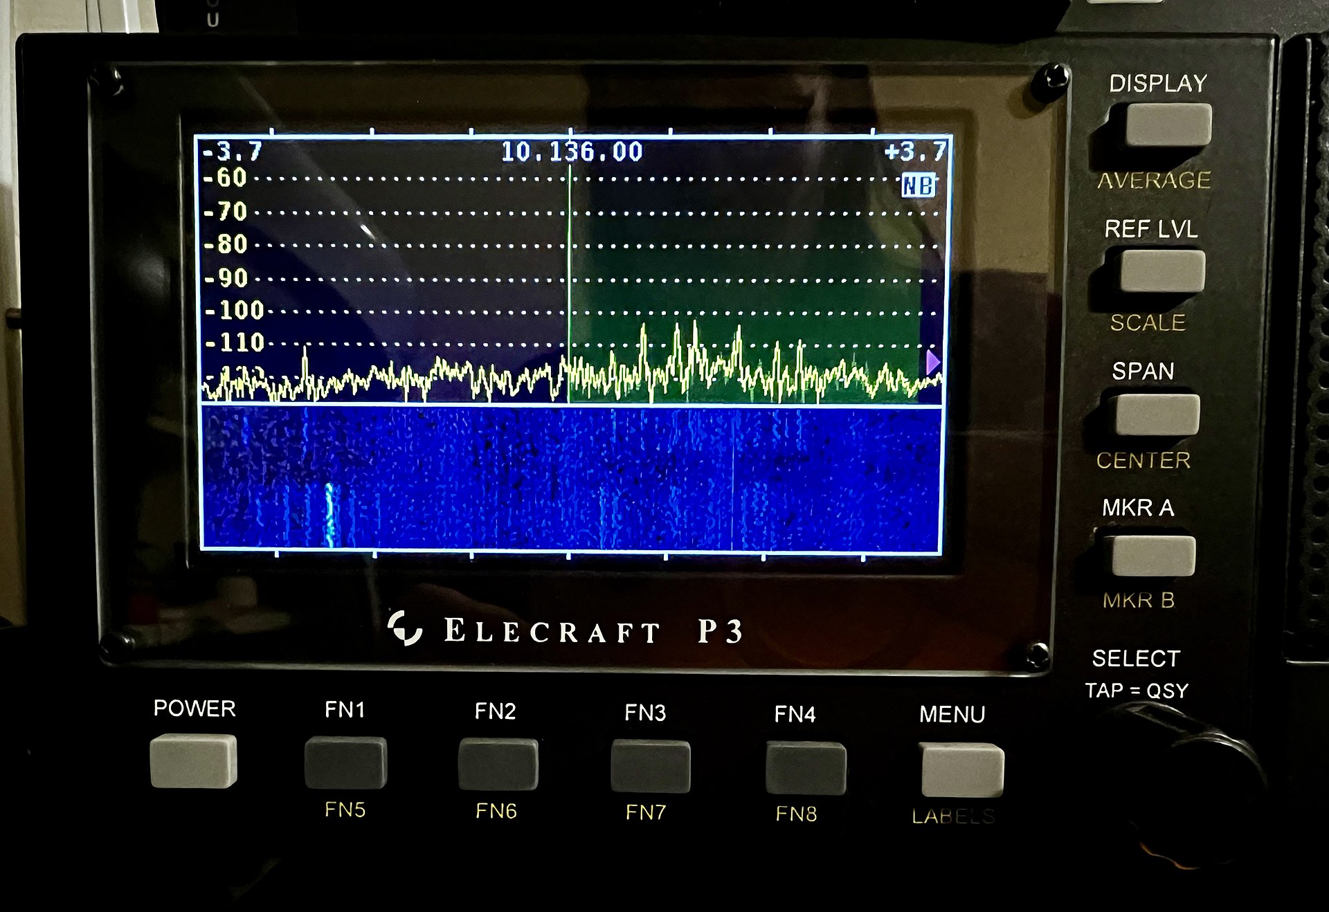
Task: Tap the purple marker triangle on spectrum
Action: tap(933, 362)
